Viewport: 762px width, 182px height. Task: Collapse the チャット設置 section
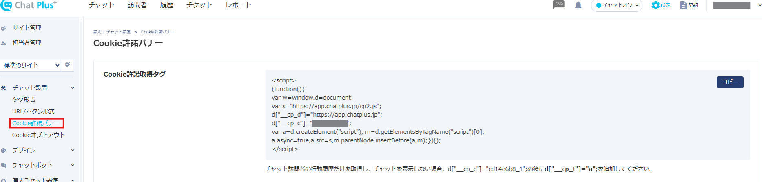point(73,88)
